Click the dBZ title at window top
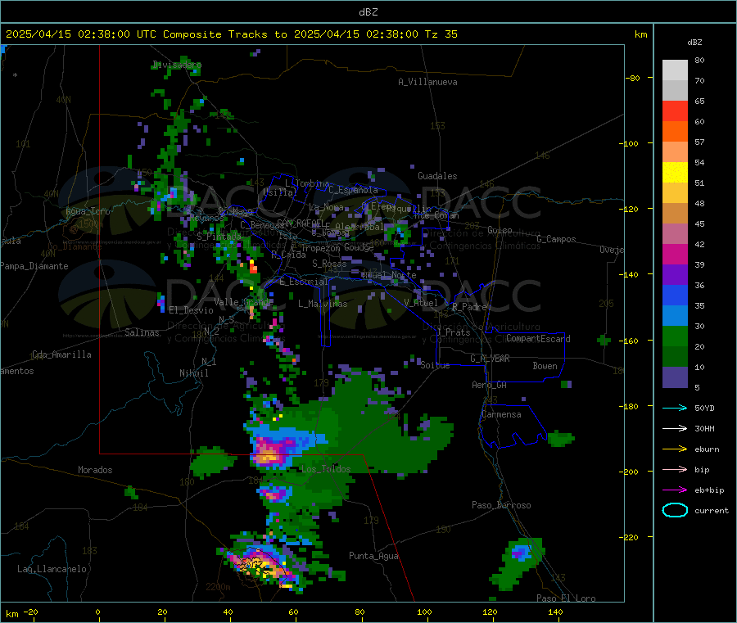The width and height of the screenshot is (737, 623). click(368, 12)
